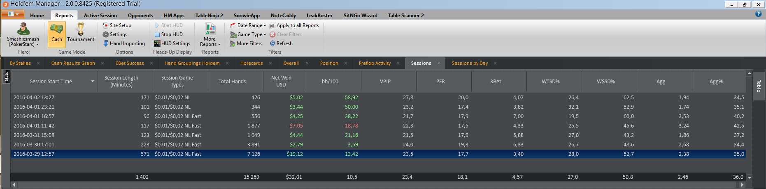Switch to Sessions by Day tab

coord(470,63)
